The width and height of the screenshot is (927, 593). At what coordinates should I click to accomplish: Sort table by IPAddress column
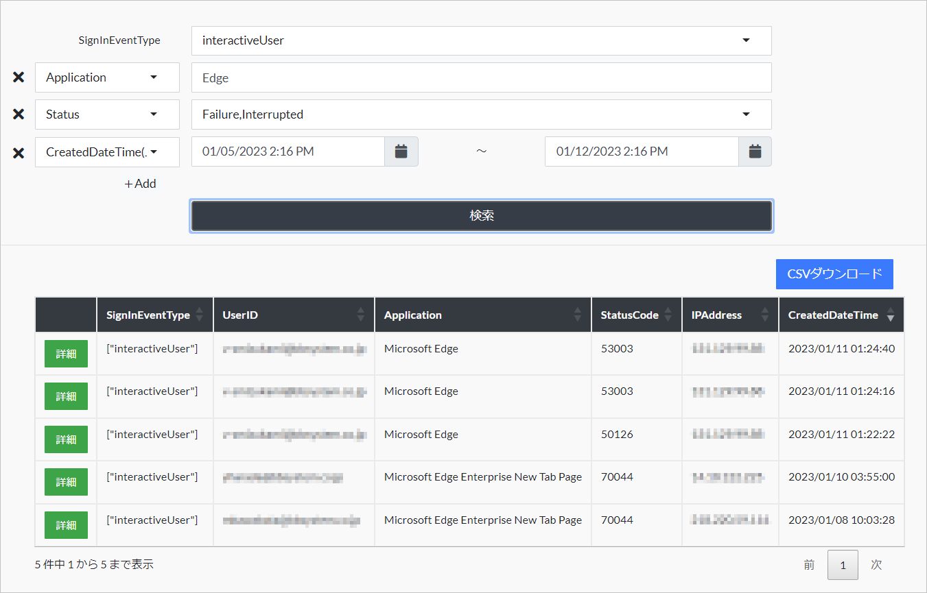click(729, 315)
